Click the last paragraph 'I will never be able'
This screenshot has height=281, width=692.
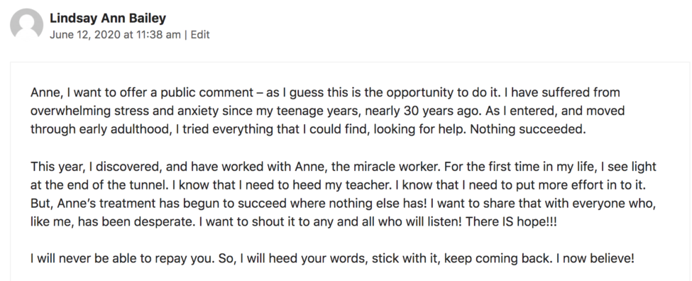tap(332, 258)
